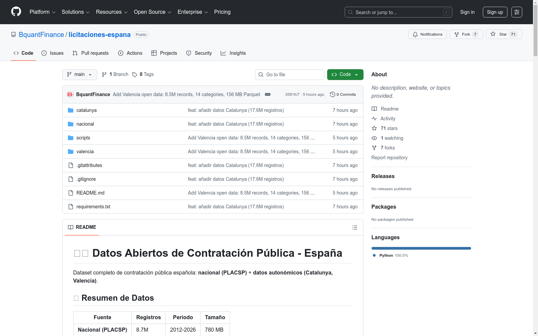Open requirements.txt file
Image resolution: width=538 pixels, height=336 pixels.
93,207
